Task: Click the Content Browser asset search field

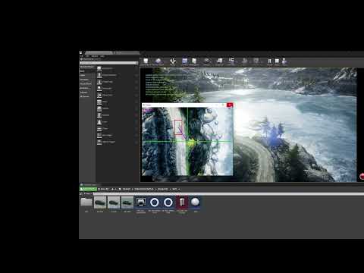Action: tap(228, 194)
